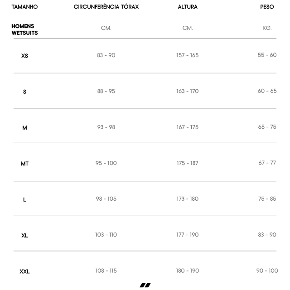The image size is (290, 290).
Task: Select the L size row label
Action: click(x=24, y=199)
